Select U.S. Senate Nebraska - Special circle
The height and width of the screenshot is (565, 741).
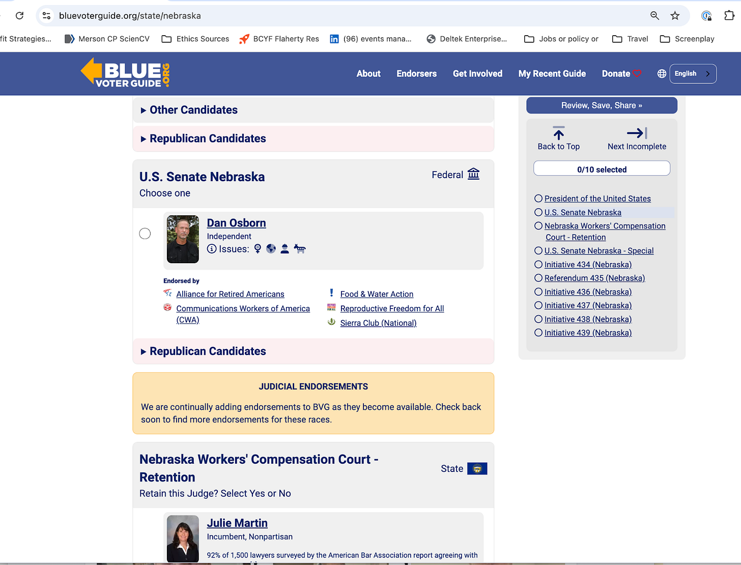(x=538, y=250)
